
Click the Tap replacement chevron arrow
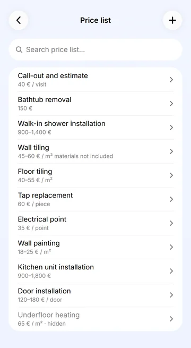coord(171,199)
